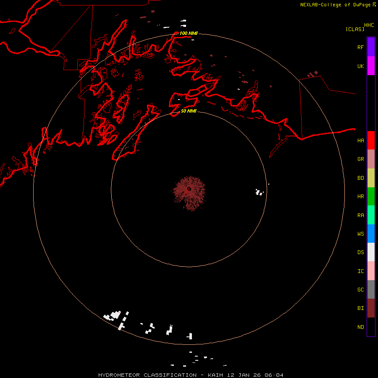Click the HA red legend swatch
This screenshot has width=378, height=378.
371,140
